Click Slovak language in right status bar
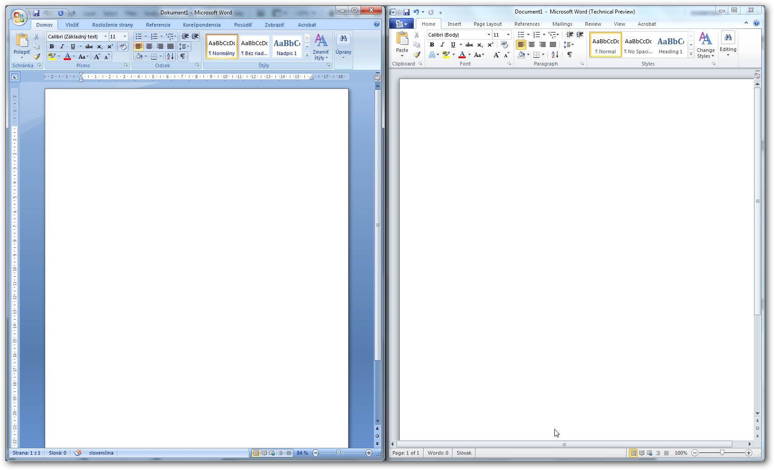The width and height of the screenshot is (774, 470). (464, 453)
